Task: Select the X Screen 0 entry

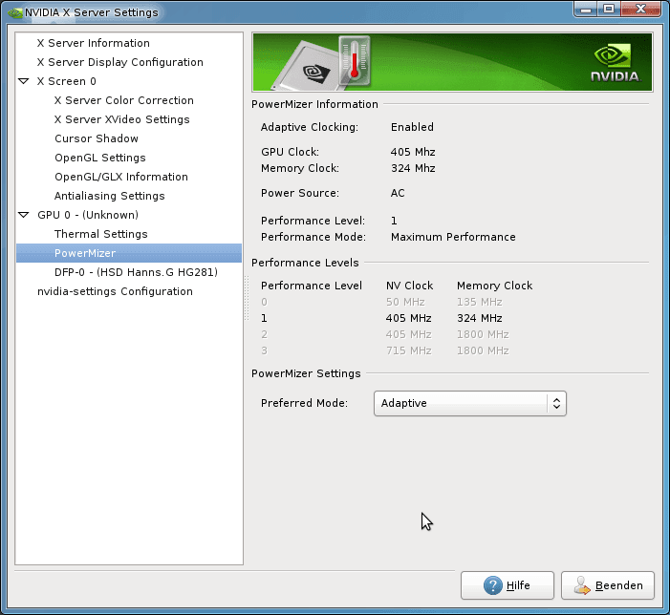Action: (66, 81)
